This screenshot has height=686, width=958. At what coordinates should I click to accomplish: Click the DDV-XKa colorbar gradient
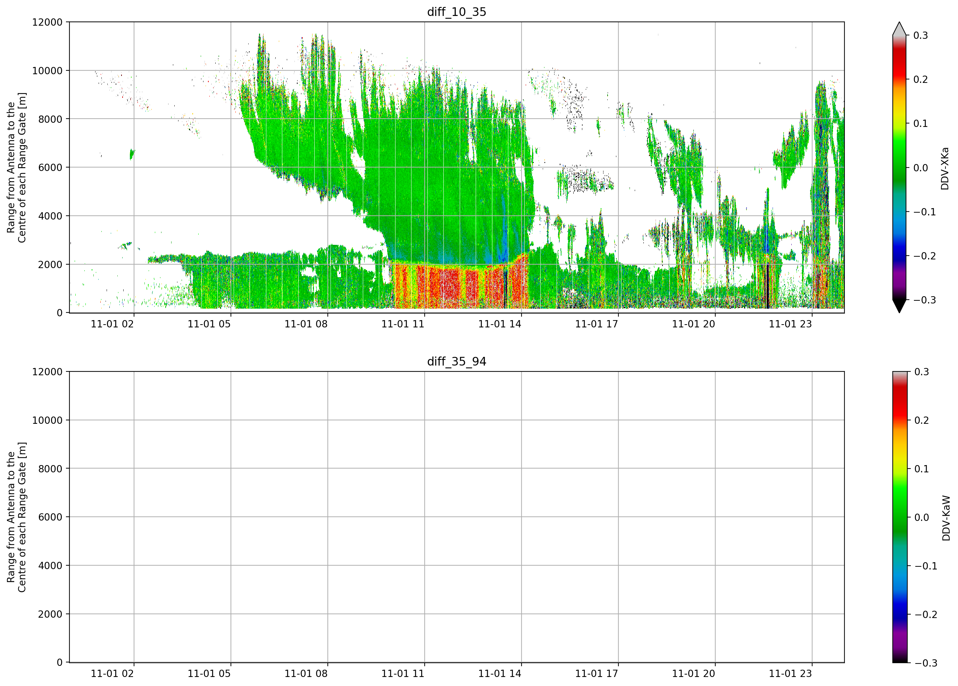click(899, 168)
